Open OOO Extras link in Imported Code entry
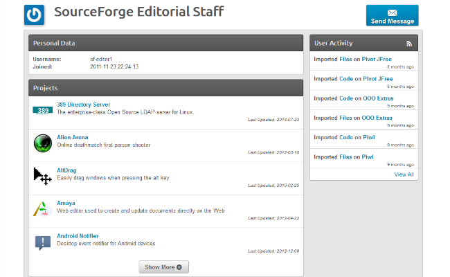450x277 pixels. pos(378,98)
